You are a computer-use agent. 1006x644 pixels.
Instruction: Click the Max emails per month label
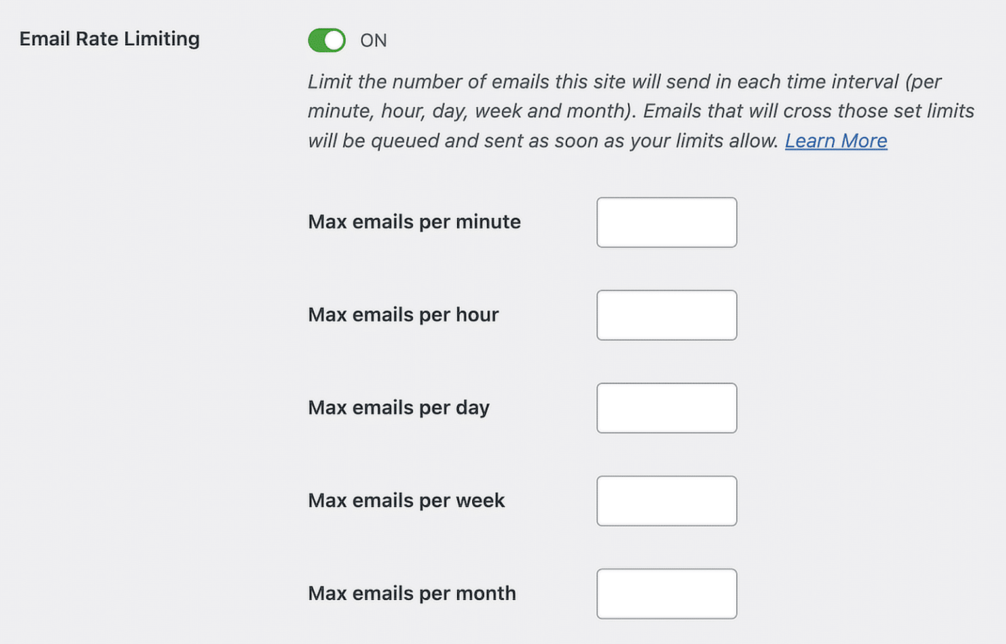click(411, 594)
